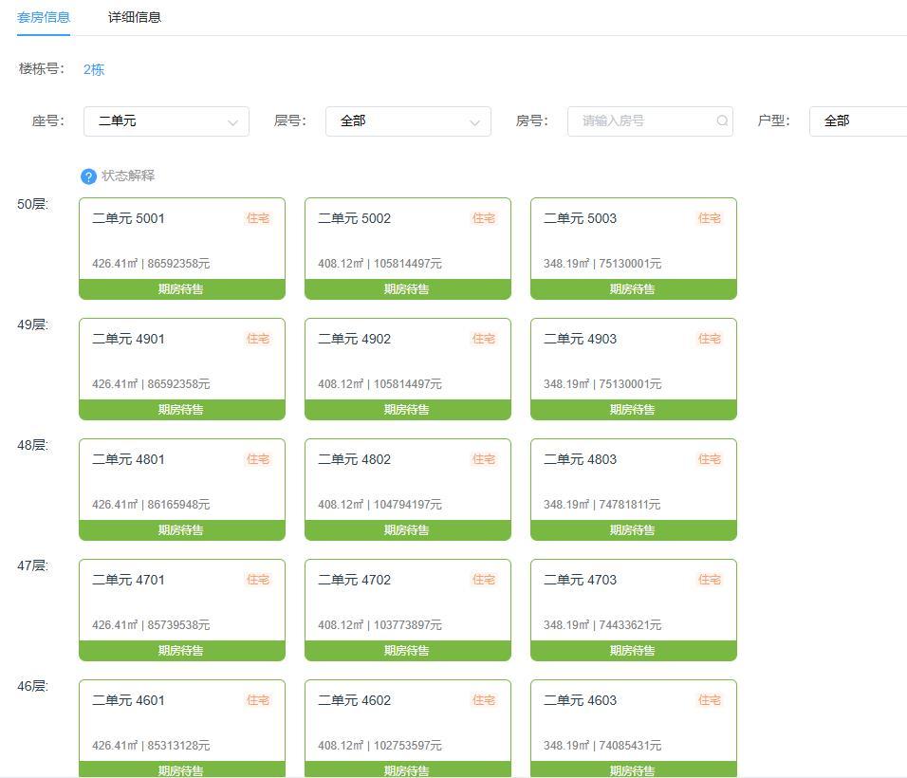Click the 住宅 tag on unit 4601
Screen dimensions: 907x778
tap(258, 700)
